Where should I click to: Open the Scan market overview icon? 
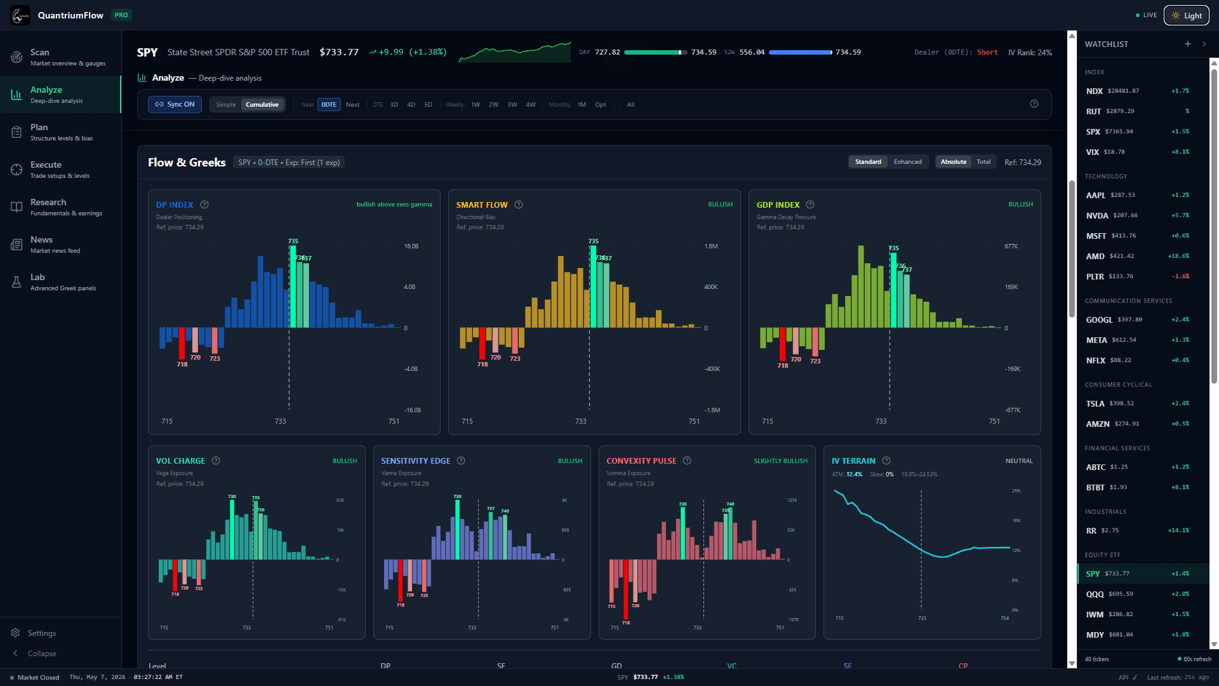click(x=17, y=57)
